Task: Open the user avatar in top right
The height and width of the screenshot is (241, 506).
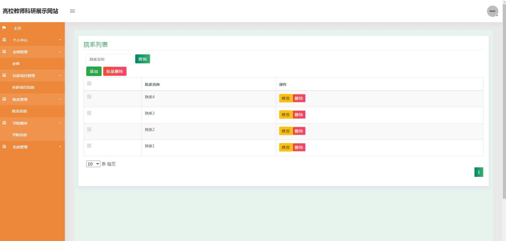Action: (x=492, y=11)
